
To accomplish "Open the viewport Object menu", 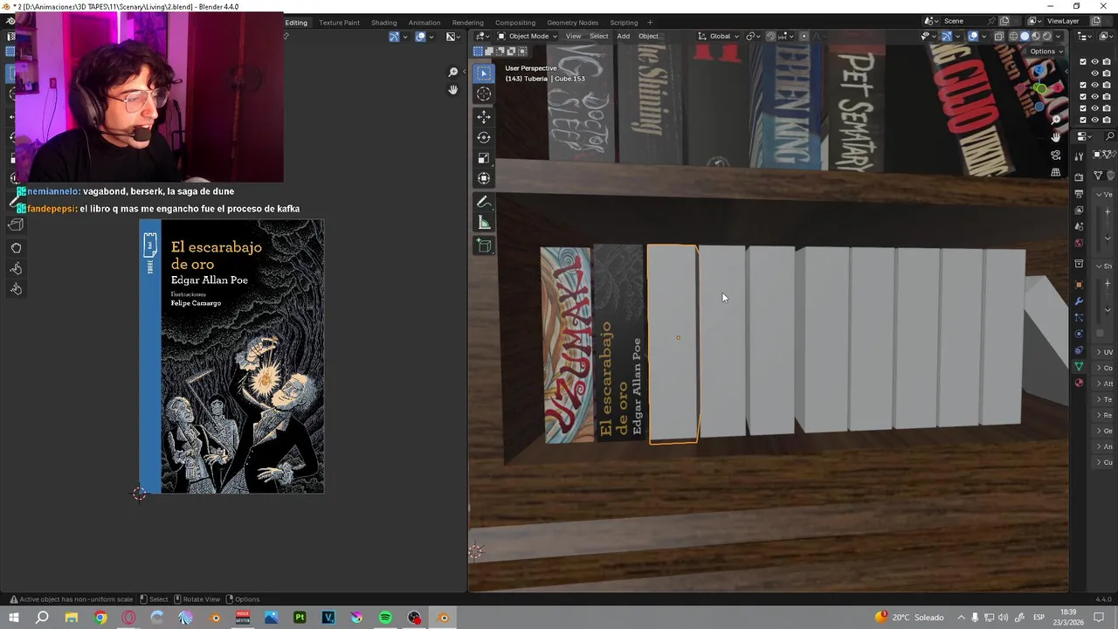I will click(x=648, y=36).
